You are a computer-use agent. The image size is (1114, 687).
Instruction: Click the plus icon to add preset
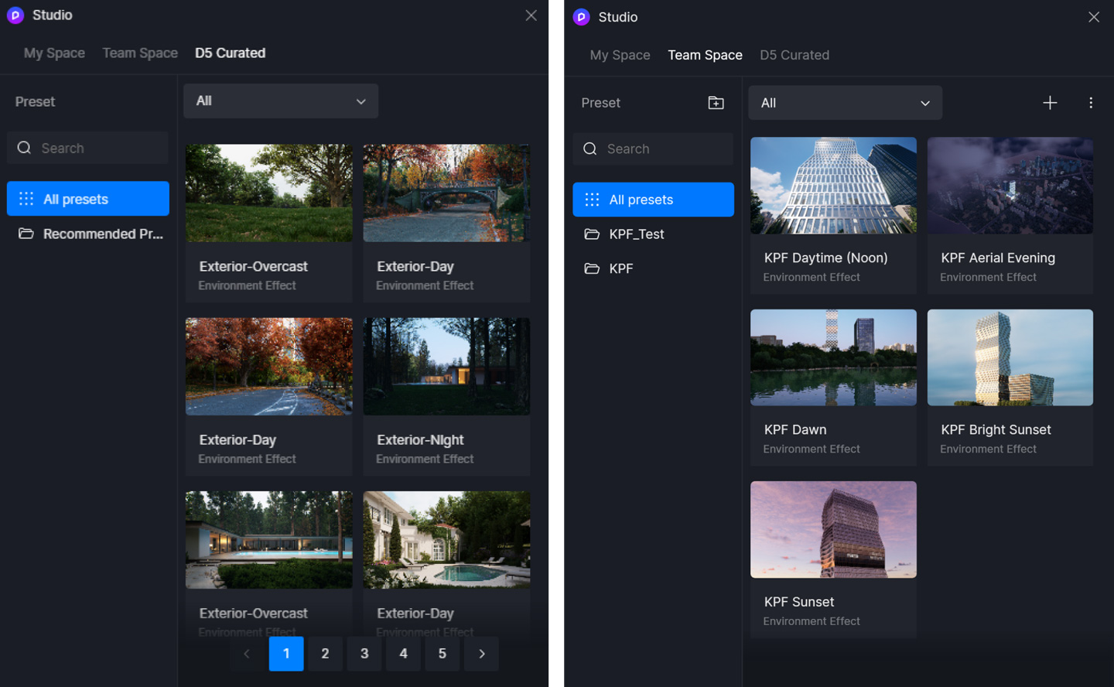pos(1050,103)
